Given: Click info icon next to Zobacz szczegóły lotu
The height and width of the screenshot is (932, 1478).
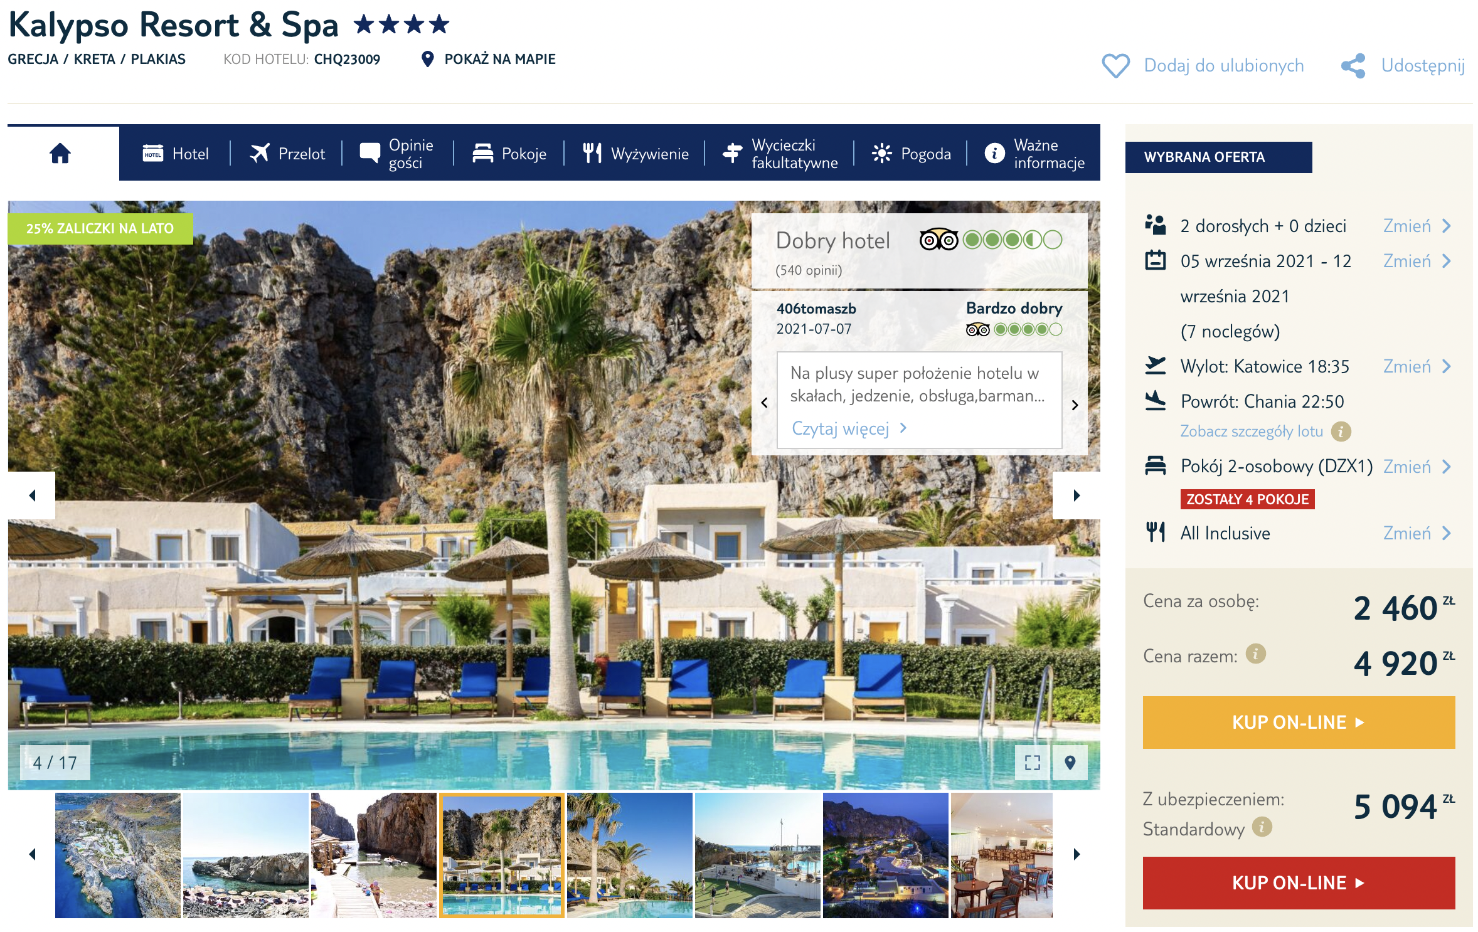Looking at the screenshot, I should tap(1341, 432).
